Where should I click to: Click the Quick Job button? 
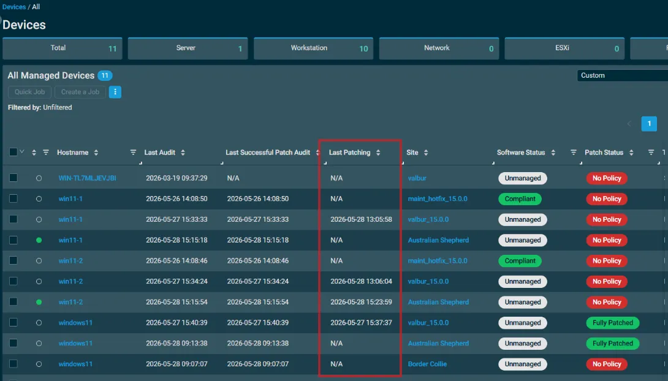point(29,92)
